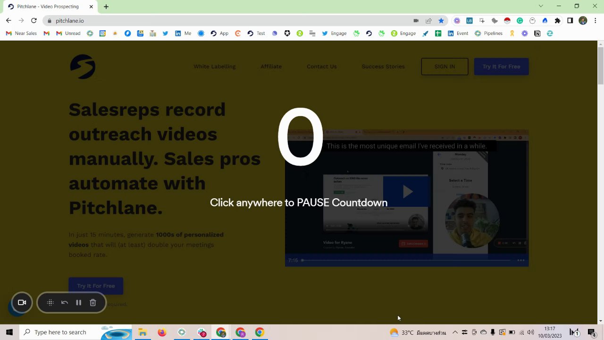Open the White Labelling nav link
The width and height of the screenshot is (604, 340).
[x=214, y=67]
